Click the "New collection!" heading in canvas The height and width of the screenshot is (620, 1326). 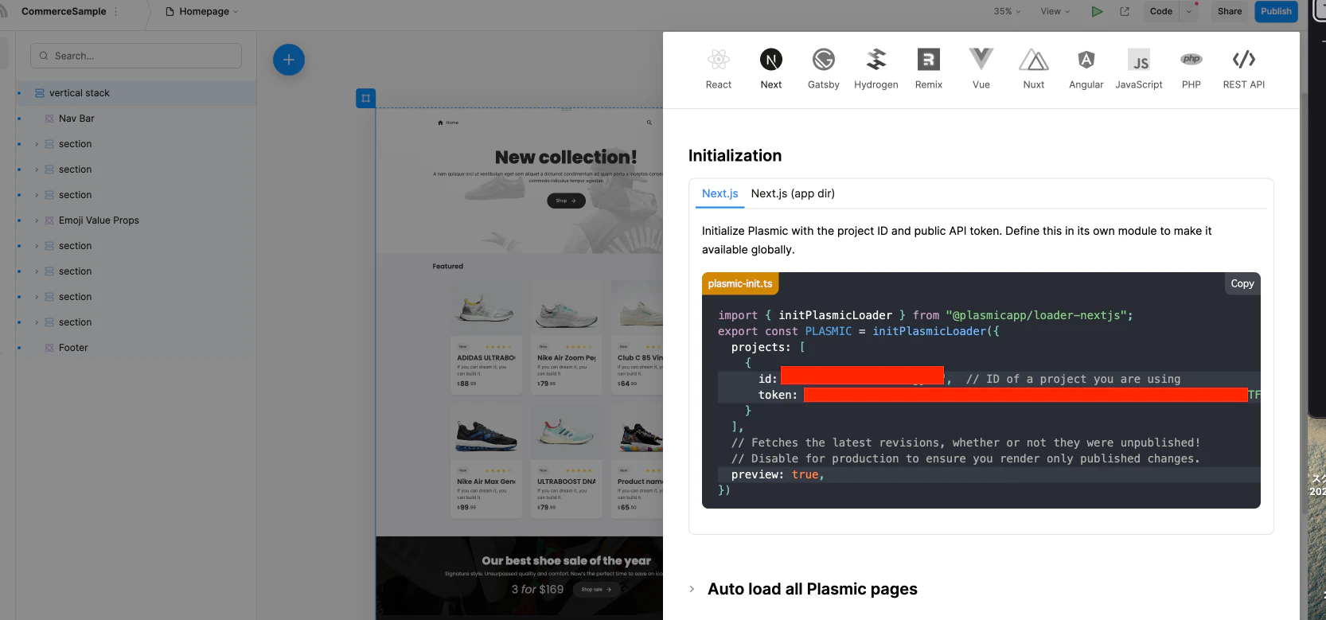[566, 157]
